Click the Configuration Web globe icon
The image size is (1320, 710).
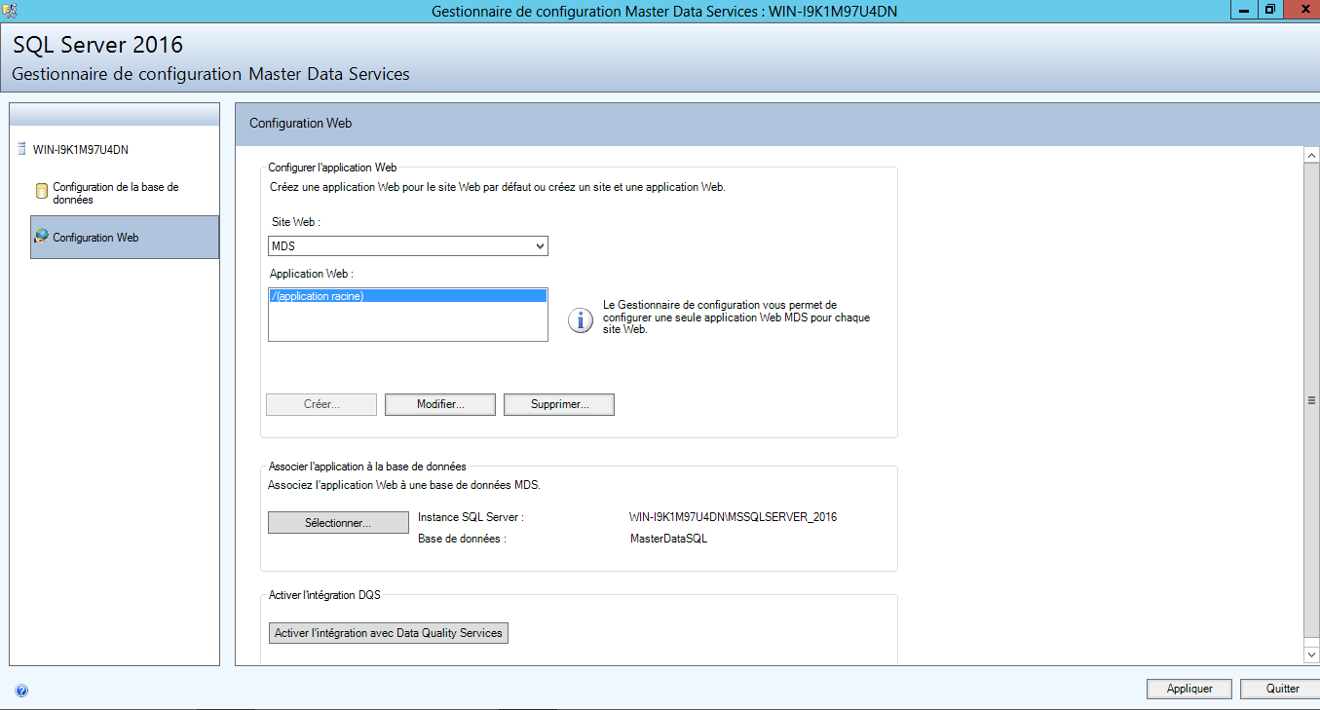click(x=42, y=237)
